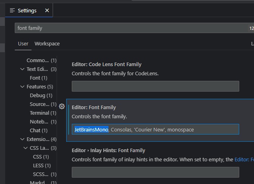
Task: Select Markdown (1) tree entry at bottom
Action: click(43, 182)
